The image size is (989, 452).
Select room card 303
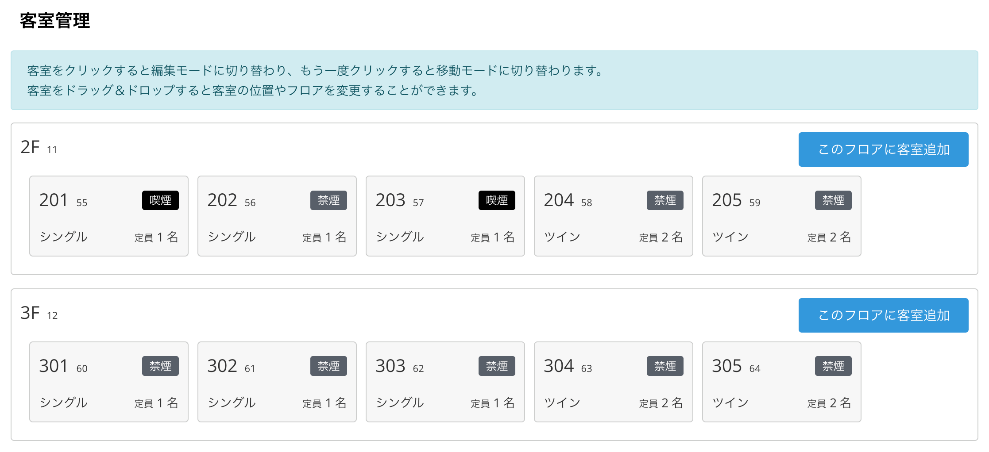445,382
